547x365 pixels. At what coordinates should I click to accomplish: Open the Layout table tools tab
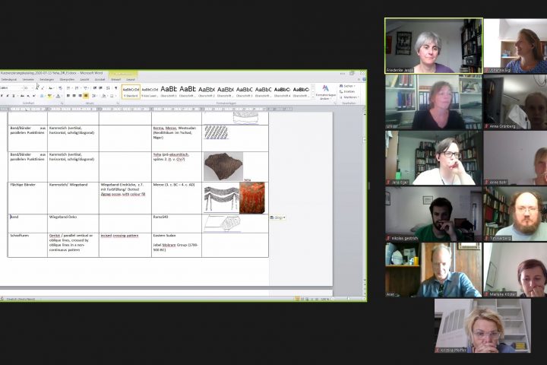131,80
